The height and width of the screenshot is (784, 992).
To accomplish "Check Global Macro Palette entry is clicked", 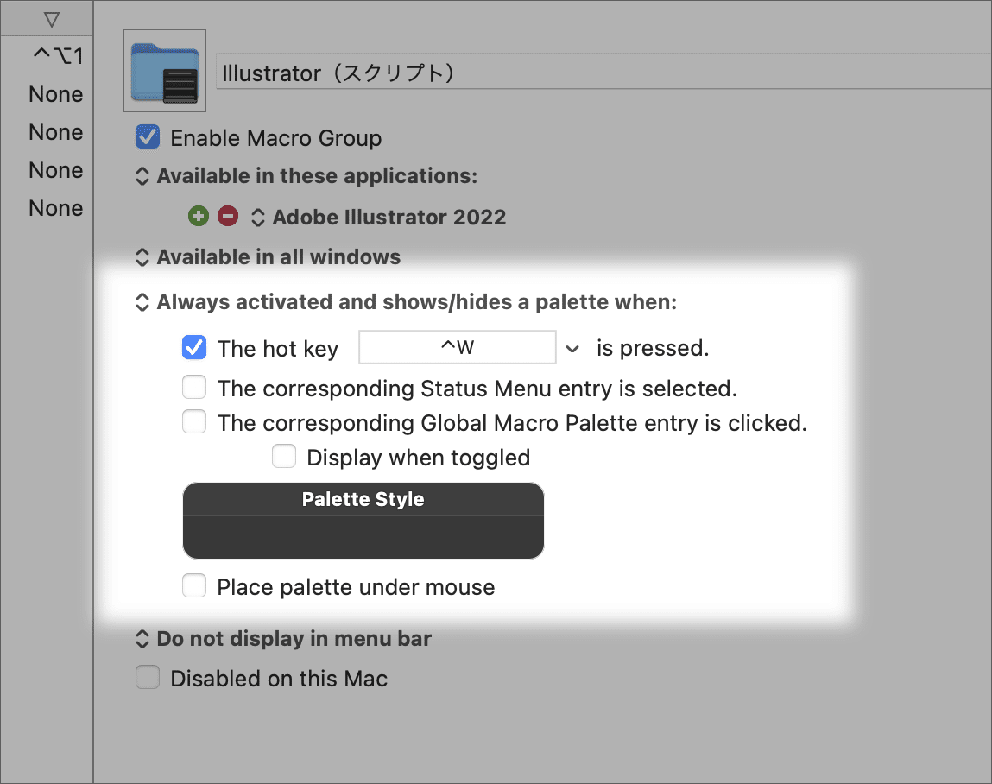I will pyautogui.click(x=194, y=422).
